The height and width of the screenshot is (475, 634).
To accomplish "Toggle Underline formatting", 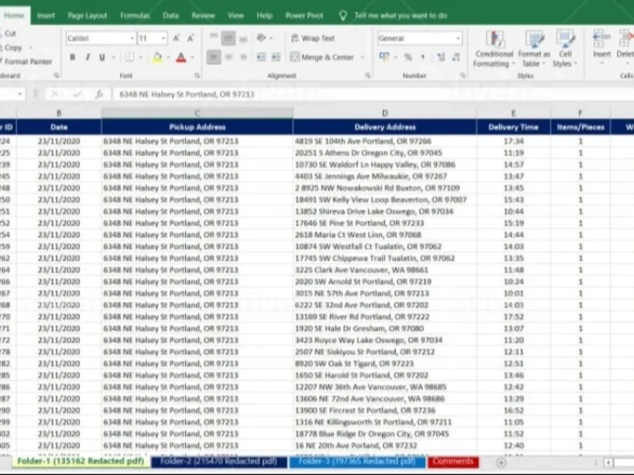I will coord(102,58).
